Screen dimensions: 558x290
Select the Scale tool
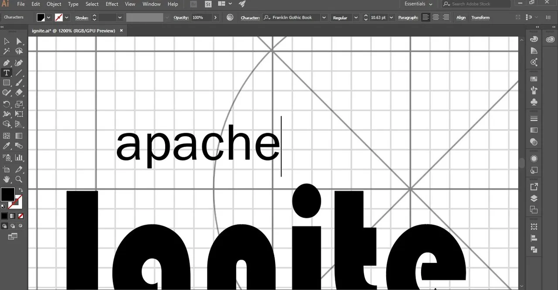pos(19,104)
